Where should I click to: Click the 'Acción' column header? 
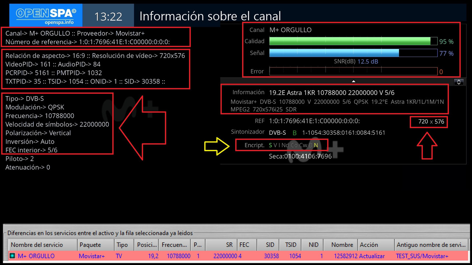coord(376,245)
